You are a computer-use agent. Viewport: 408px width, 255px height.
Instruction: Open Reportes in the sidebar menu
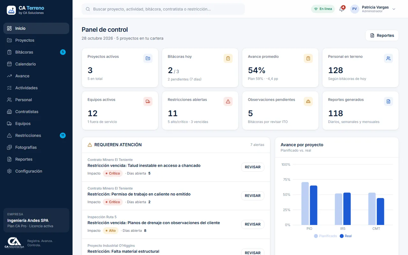(x=36, y=159)
